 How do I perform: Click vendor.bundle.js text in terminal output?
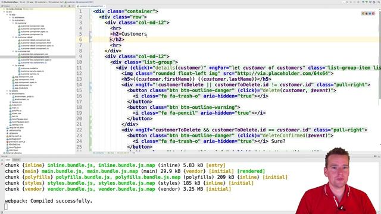pos(70,189)
